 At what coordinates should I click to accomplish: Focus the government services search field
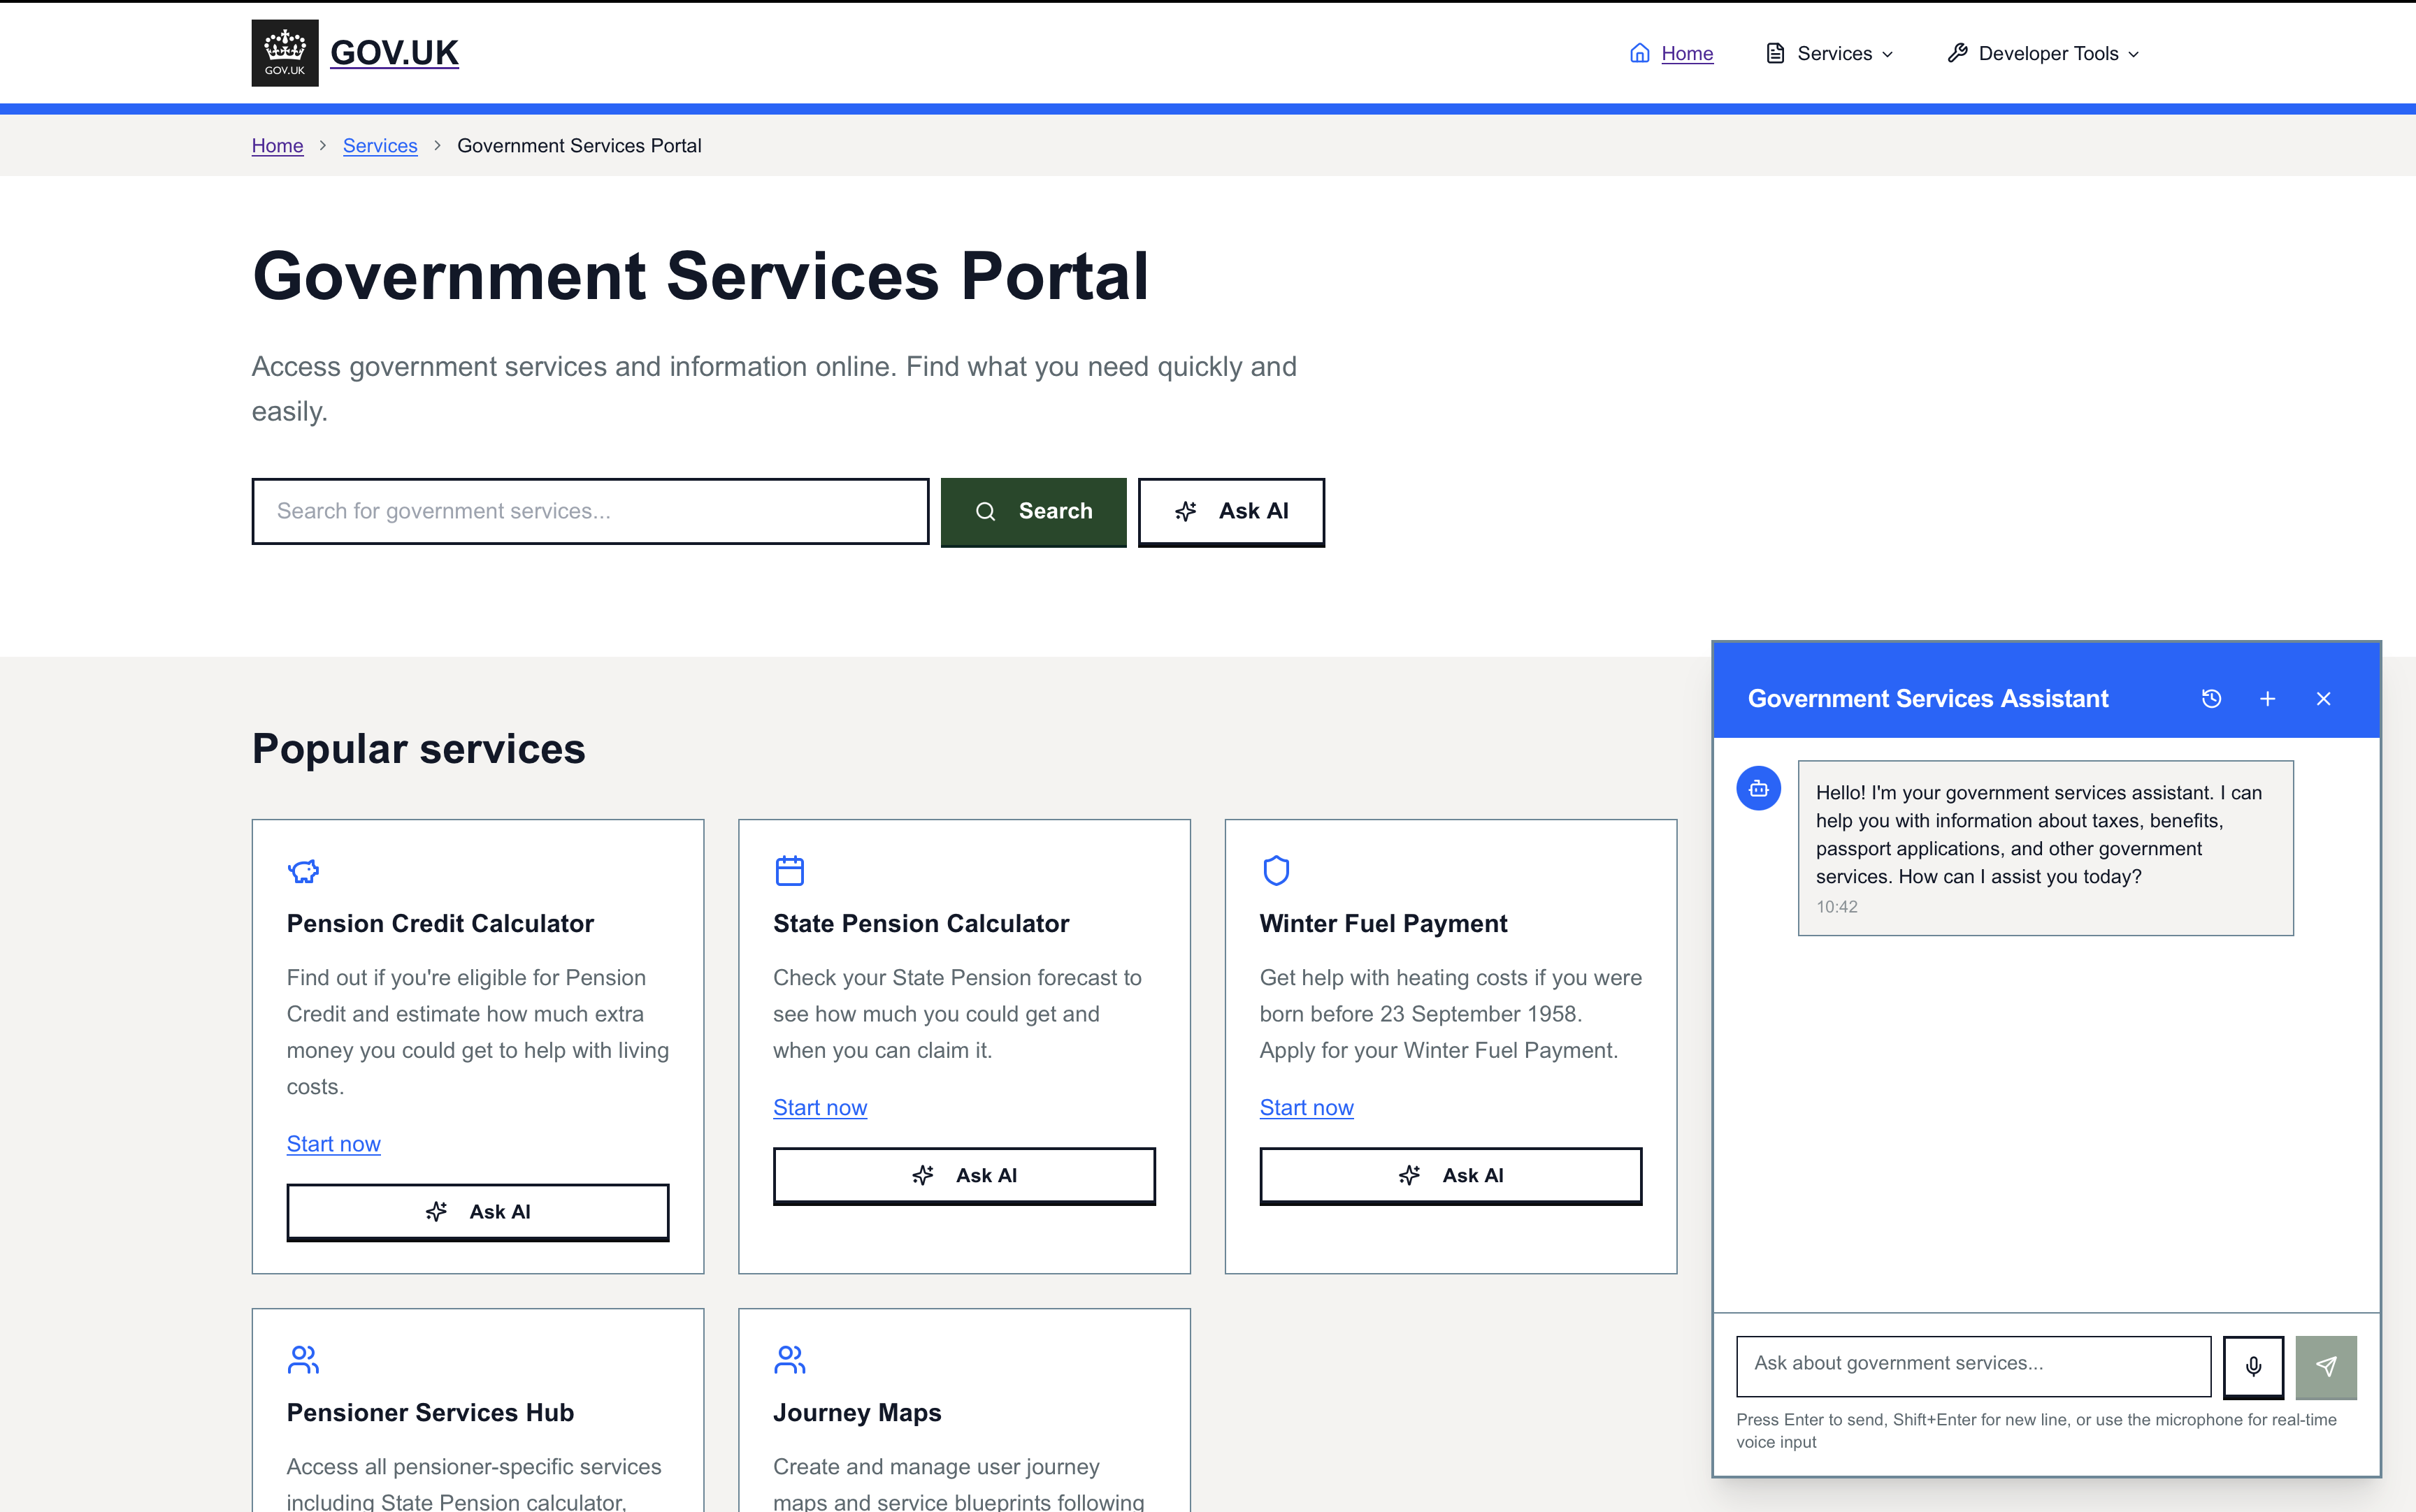(590, 512)
